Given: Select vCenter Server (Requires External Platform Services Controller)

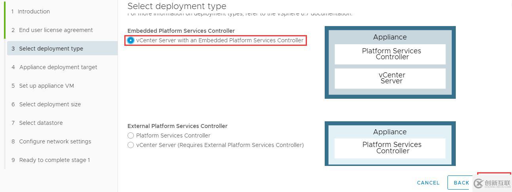Looking at the screenshot, I should pos(131,145).
